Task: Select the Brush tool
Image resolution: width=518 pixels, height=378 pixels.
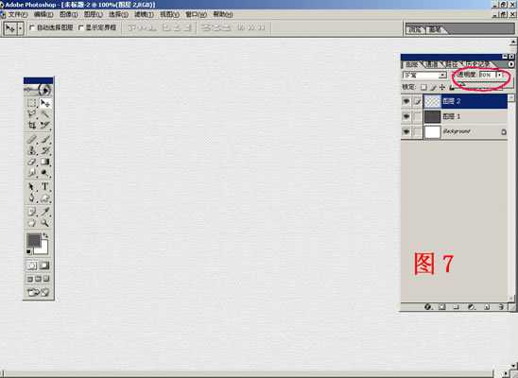Action: (x=44, y=140)
